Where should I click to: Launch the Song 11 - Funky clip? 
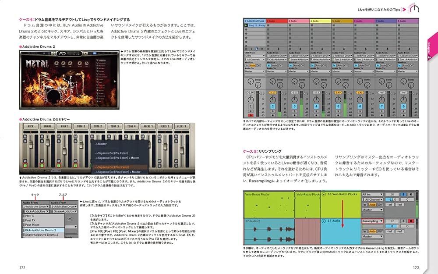pyautogui.click(x=246, y=25)
